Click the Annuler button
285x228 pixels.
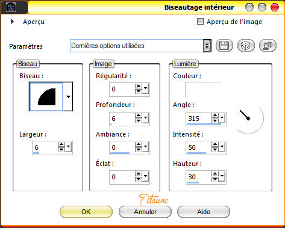point(145,212)
